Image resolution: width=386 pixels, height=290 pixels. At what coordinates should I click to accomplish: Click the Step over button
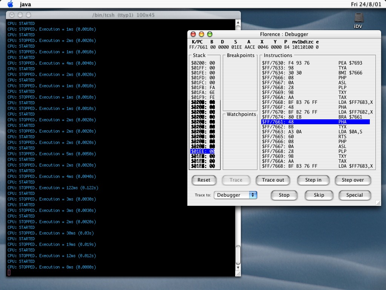[353, 180]
